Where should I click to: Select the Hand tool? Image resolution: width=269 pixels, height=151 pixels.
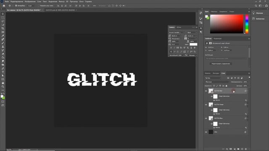pyautogui.click(x=3, y=83)
